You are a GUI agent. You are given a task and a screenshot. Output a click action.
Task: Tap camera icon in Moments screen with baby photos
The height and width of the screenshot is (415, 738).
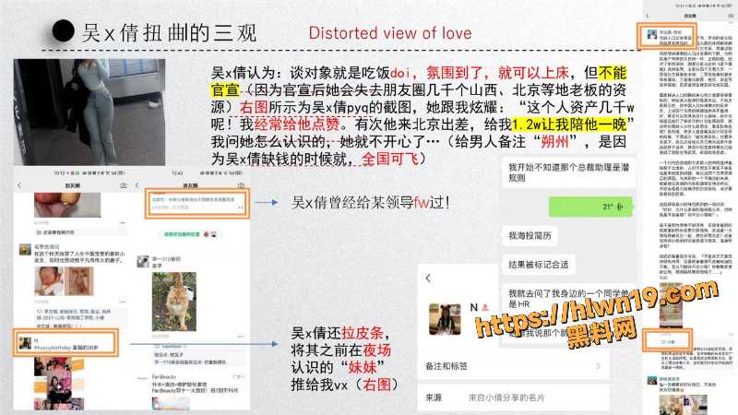pos(124,186)
